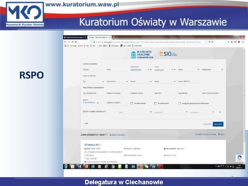Image resolution: width=248 pixels, height=186 pixels.
Task: Click the REGON input field
Action: (93, 70)
